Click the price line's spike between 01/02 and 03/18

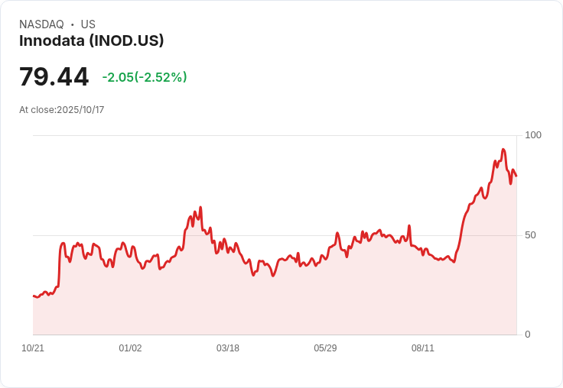[x=200, y=207]
